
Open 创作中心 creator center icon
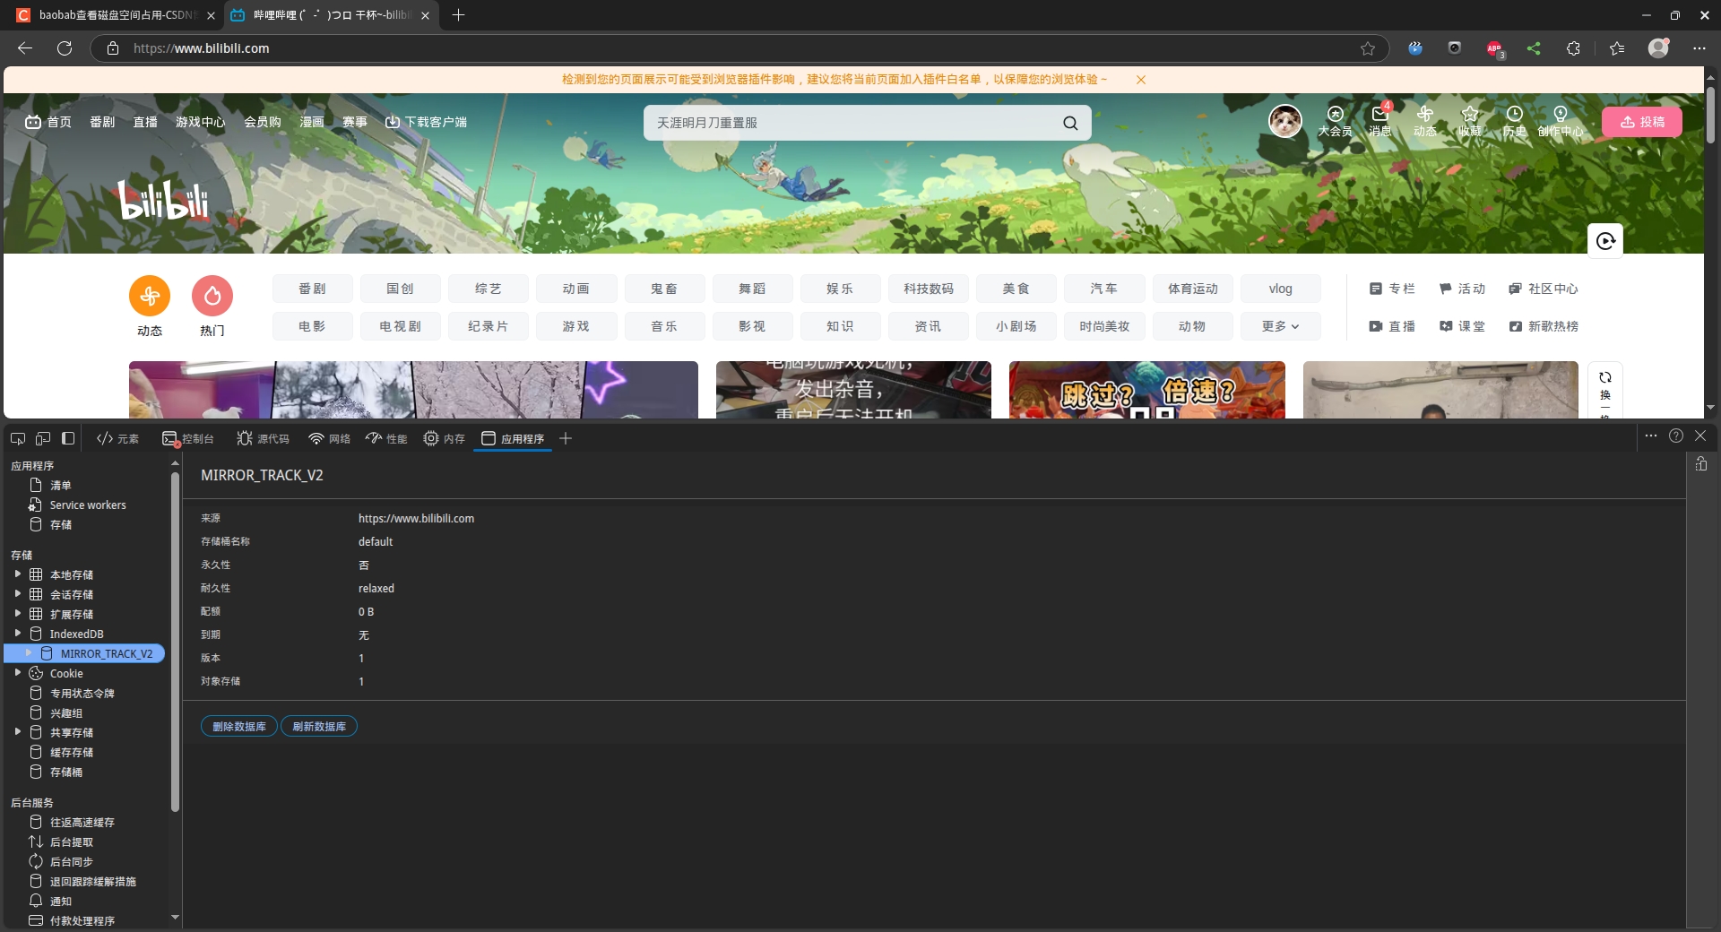1561,121
